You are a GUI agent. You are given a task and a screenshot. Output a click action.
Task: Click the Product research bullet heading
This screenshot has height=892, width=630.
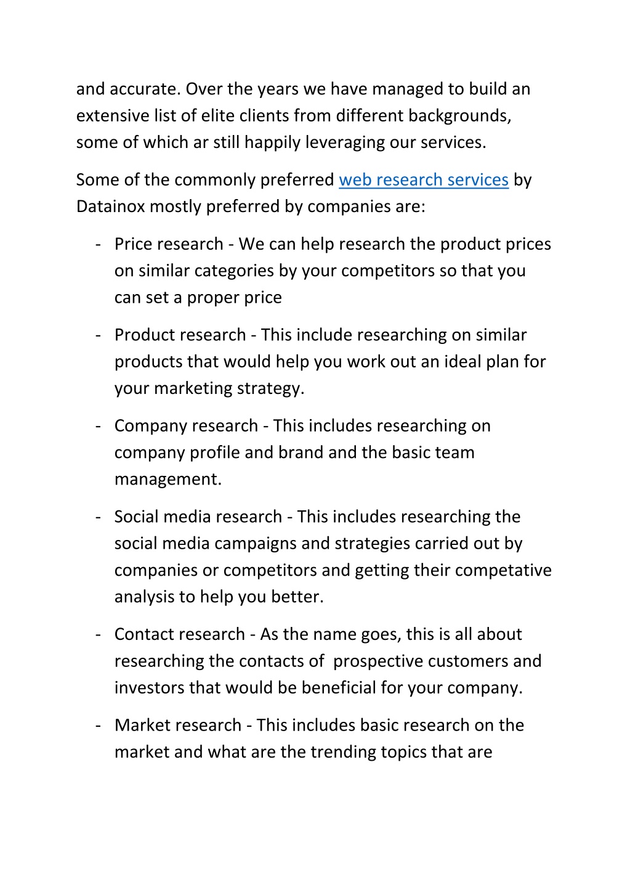(180, 335)
